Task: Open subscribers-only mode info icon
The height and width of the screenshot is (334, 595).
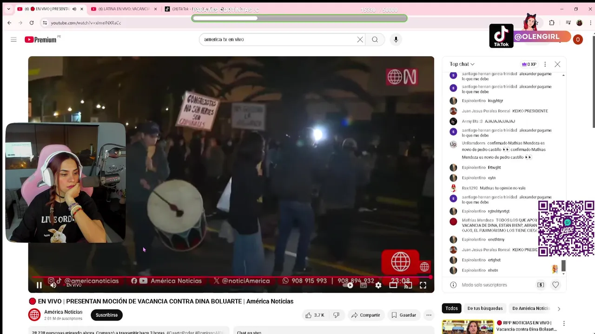Action: 453,285
